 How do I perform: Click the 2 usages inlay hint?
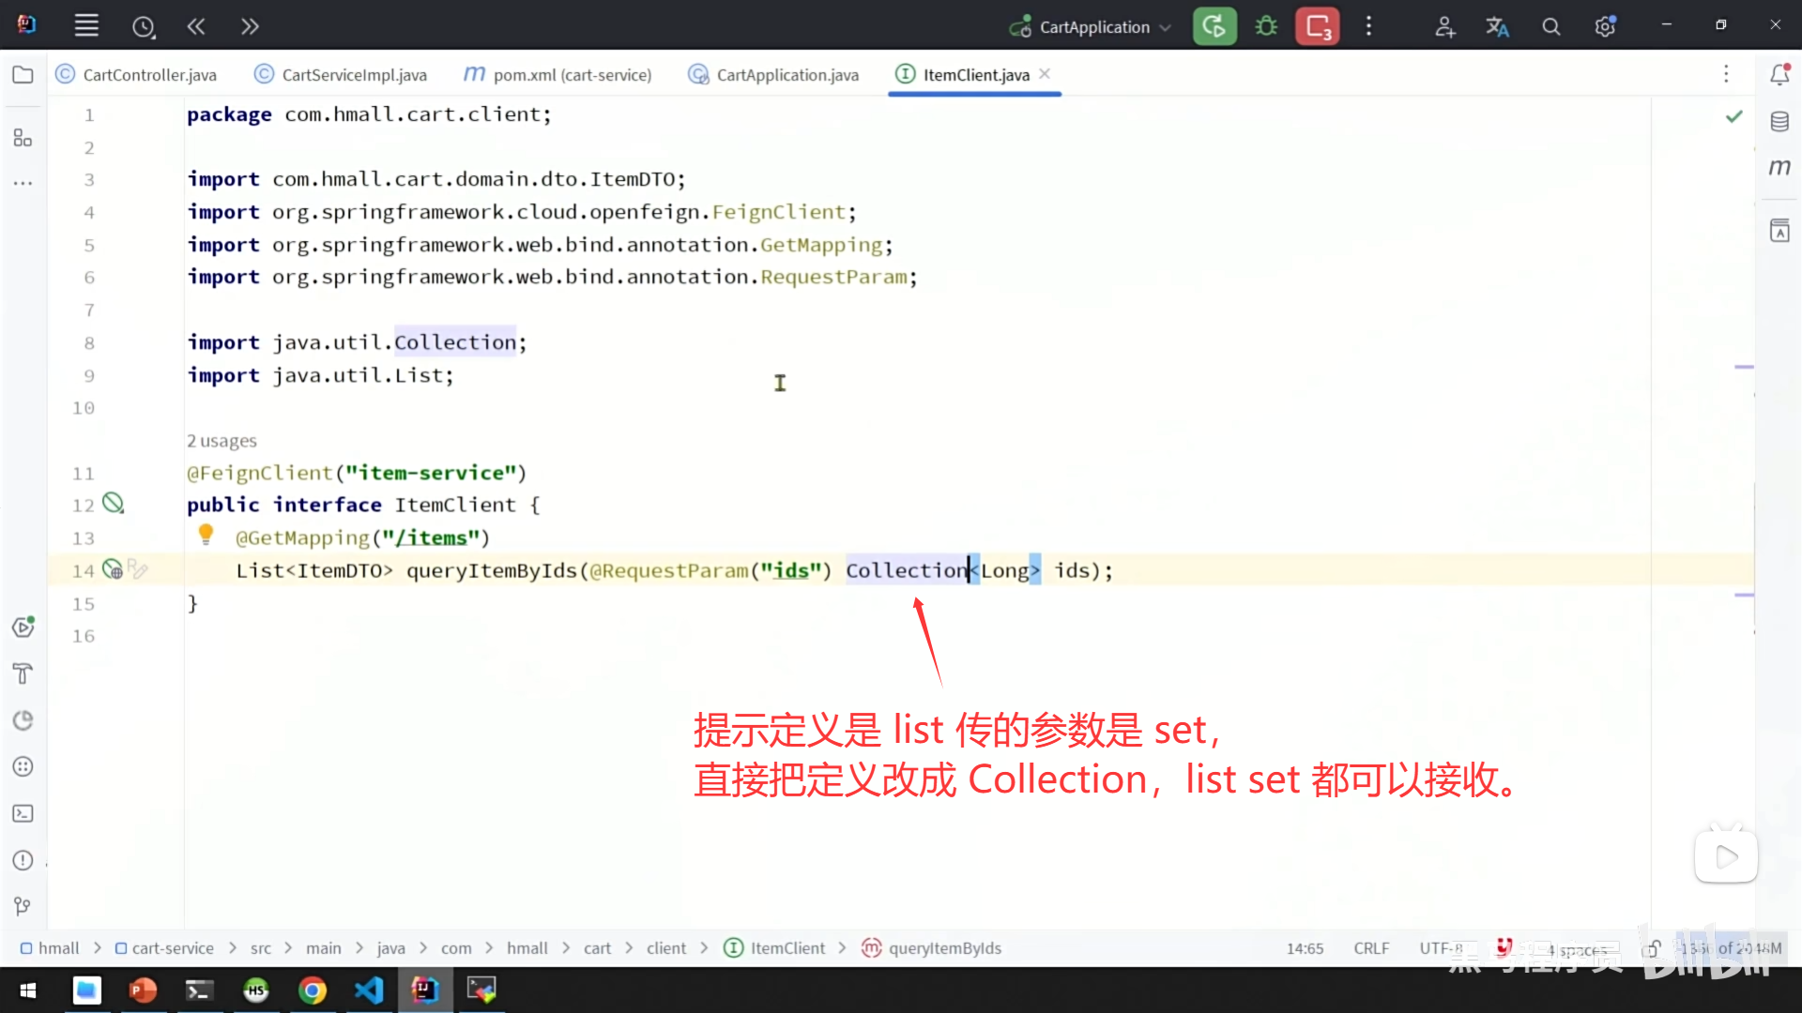221,441
